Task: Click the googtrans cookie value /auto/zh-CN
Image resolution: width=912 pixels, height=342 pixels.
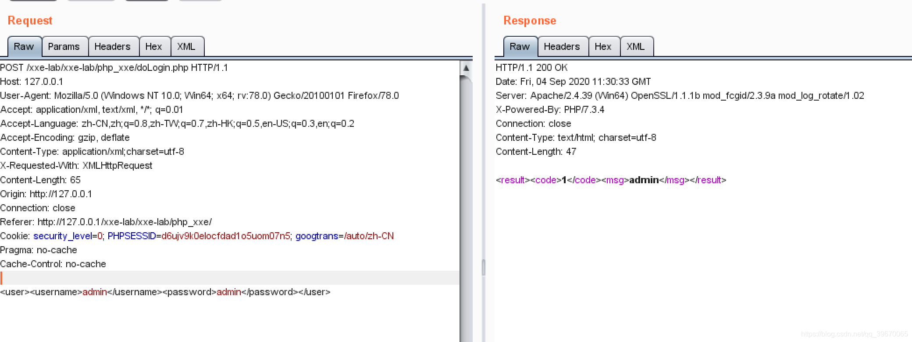Action: click(x=369, y=236)
